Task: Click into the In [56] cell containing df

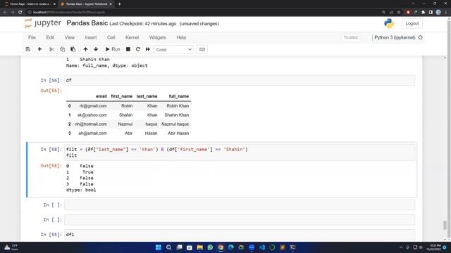Action: (x=240, y=80)
